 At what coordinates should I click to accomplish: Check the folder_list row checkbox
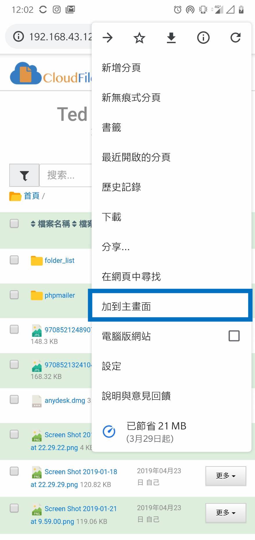(14, 260)
